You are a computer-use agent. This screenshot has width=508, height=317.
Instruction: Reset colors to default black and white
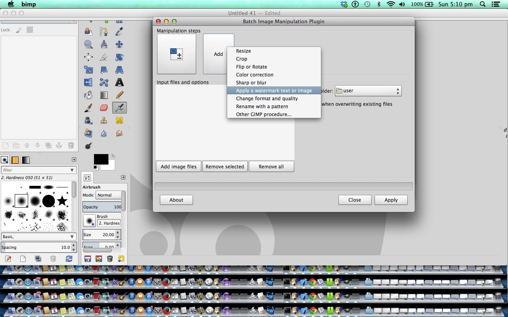[x=96, y=168]
